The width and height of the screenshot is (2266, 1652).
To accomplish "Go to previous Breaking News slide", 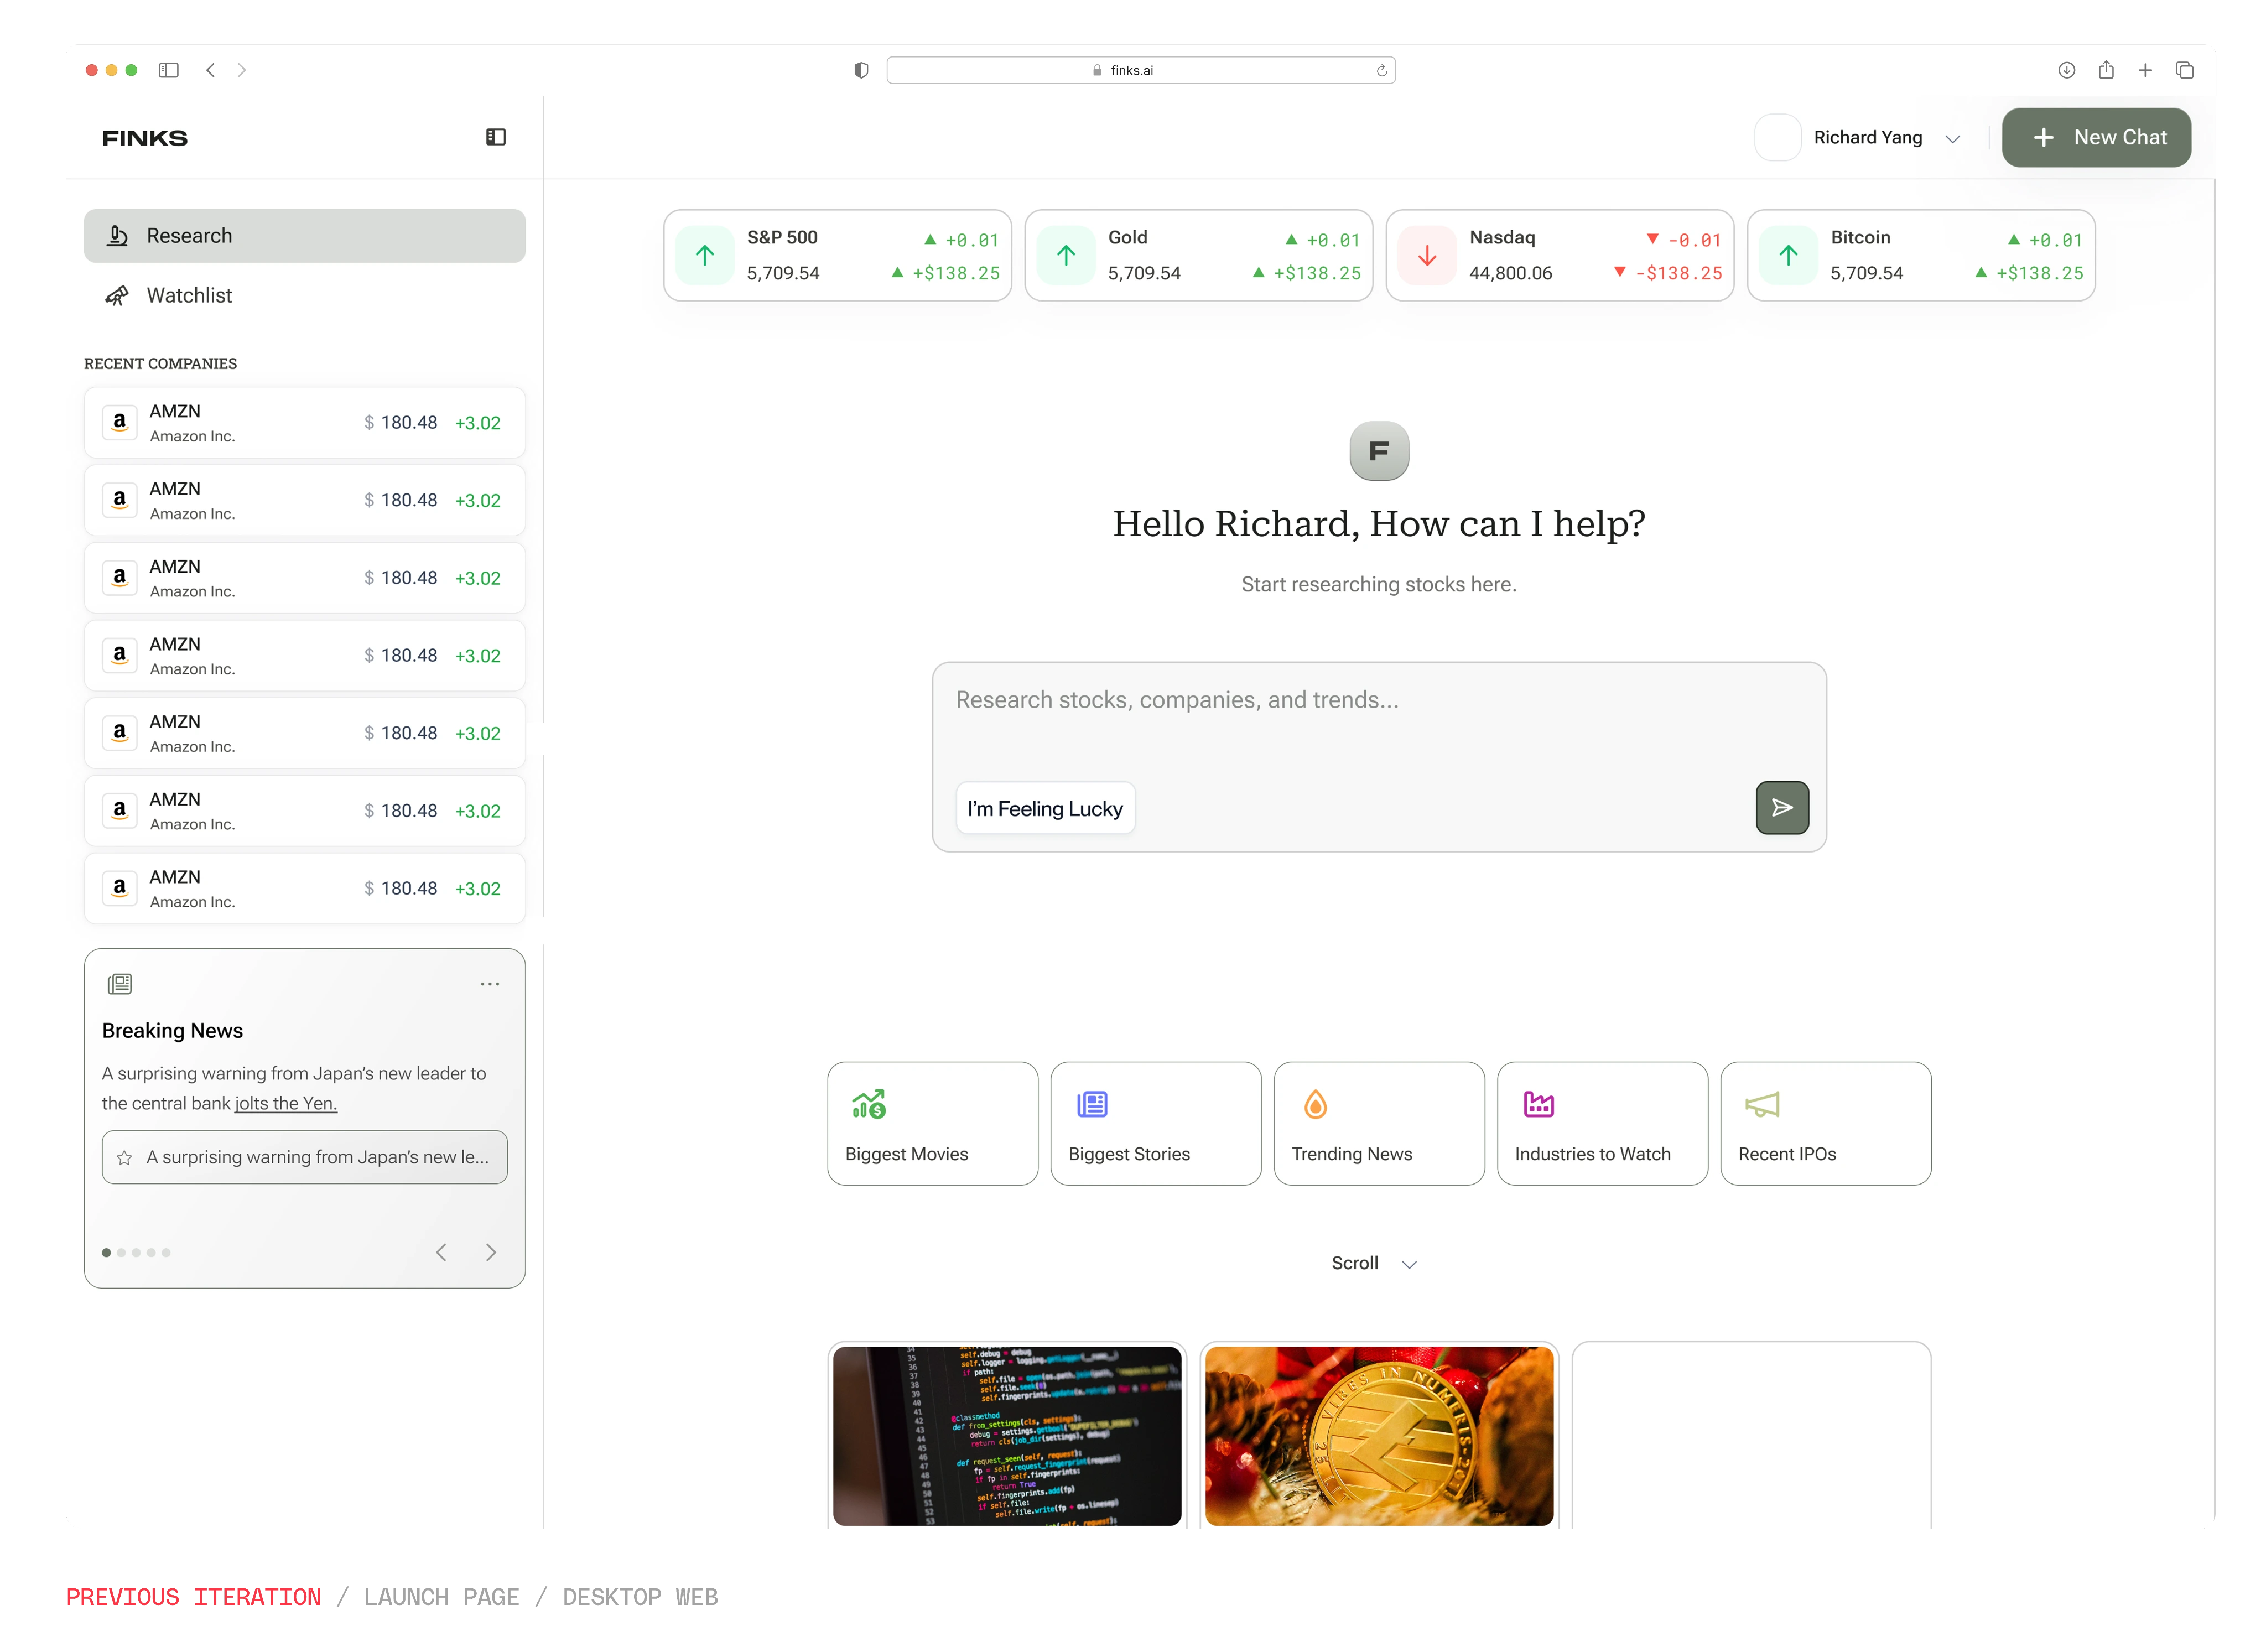I will [441, 1252].
